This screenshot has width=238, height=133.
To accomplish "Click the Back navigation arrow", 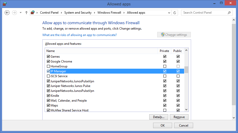I will (7, 13).
